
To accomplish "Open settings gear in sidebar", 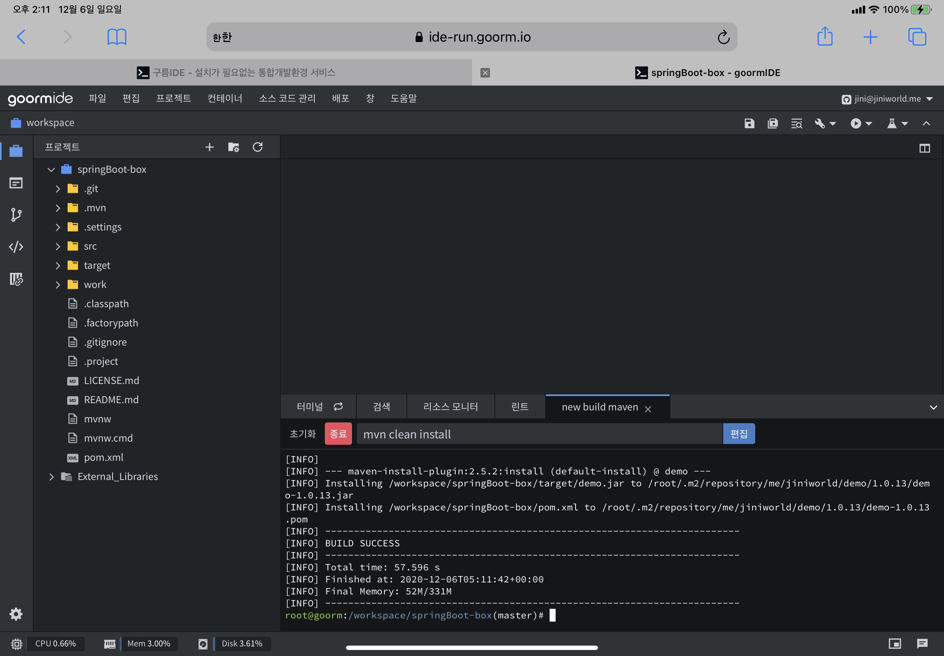I will point(16,614).
